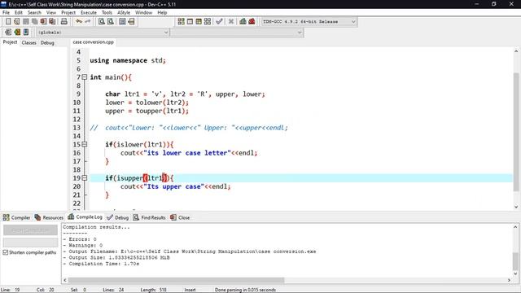This screenshot has width=521, height=293.
Task: Open the Search menu
Action: (34, 13)
